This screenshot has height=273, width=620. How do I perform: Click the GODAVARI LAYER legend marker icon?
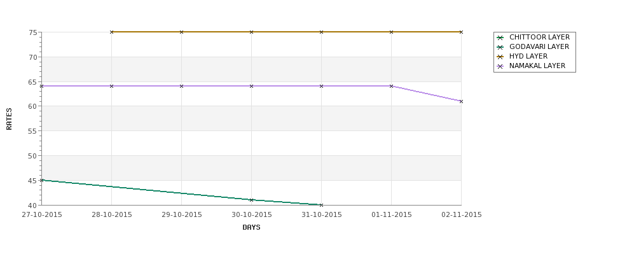pyautogui.click(x=500, y=47)
